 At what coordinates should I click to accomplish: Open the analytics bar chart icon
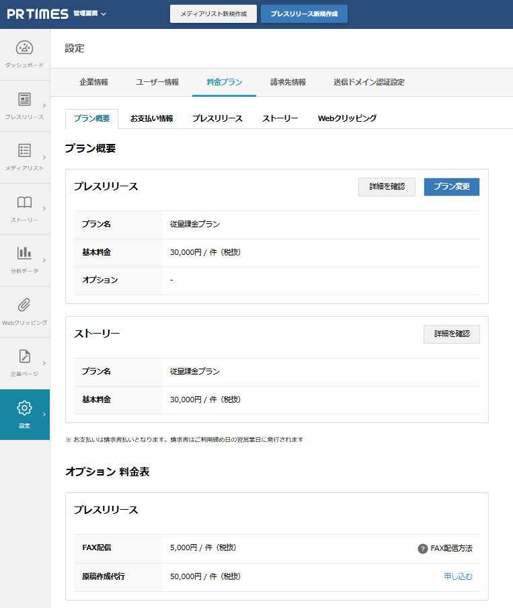24,253
